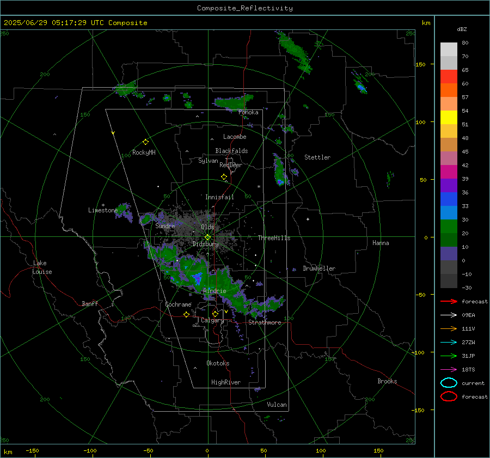This screenshot has height=458, width=490.
Task: Pick the 60 dBZ orange swatch
Action: (449, 90)
